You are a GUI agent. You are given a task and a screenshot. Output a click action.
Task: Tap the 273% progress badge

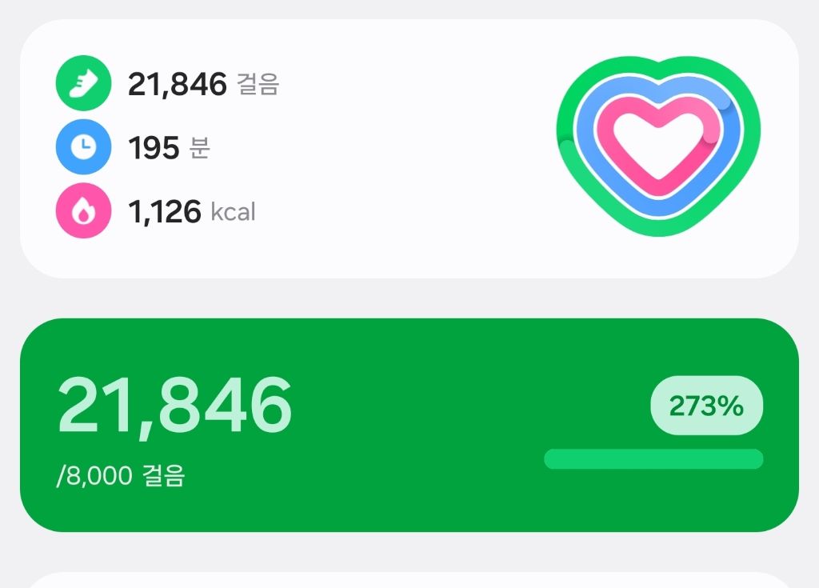pos(707,406)
